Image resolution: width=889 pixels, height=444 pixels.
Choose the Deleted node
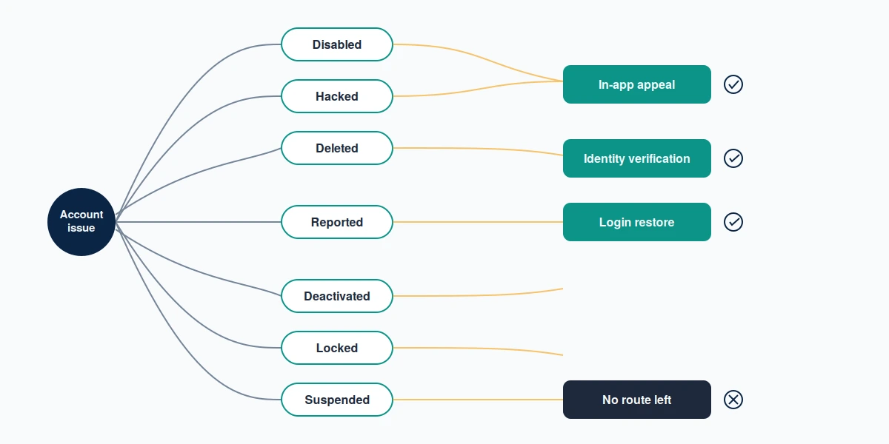337,148
